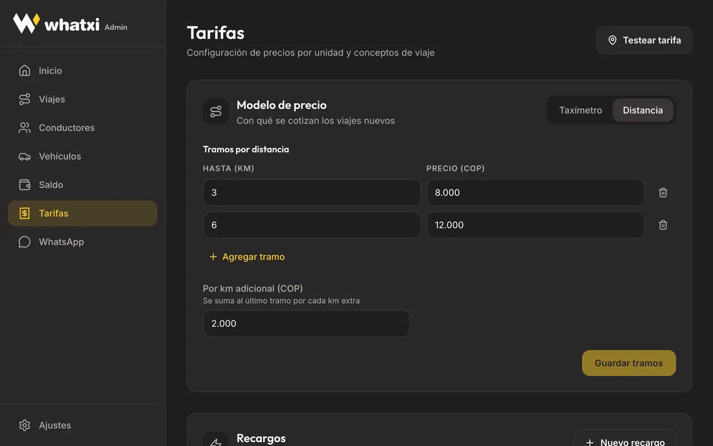Select the Distancia pricing model

[642, 110]
